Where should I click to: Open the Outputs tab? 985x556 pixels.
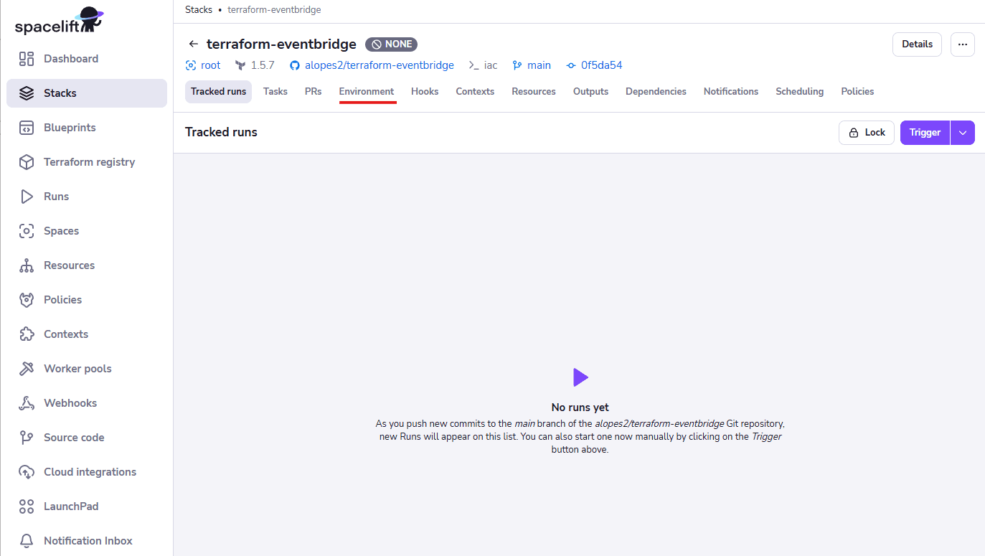tap(590, 92)
